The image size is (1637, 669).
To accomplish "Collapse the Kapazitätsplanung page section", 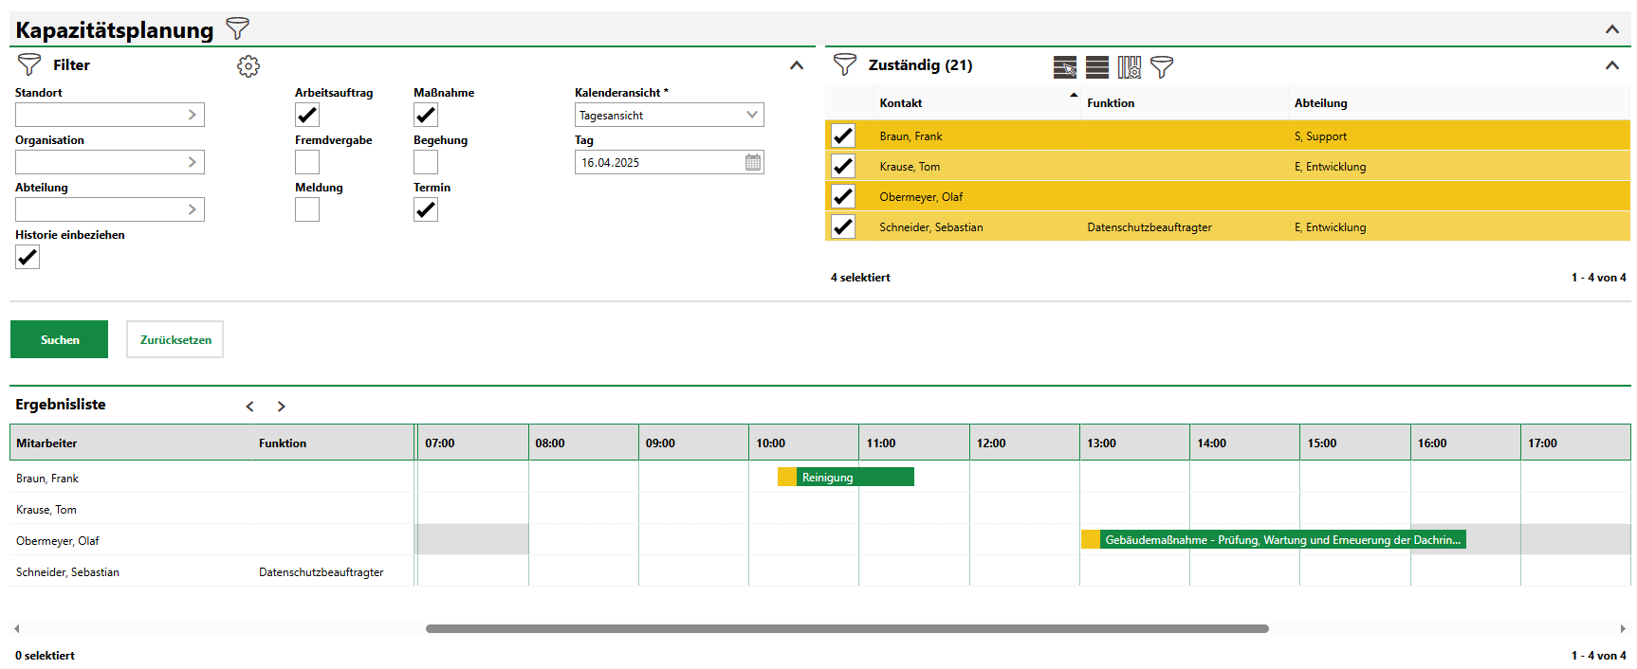I will (1611, 29).
